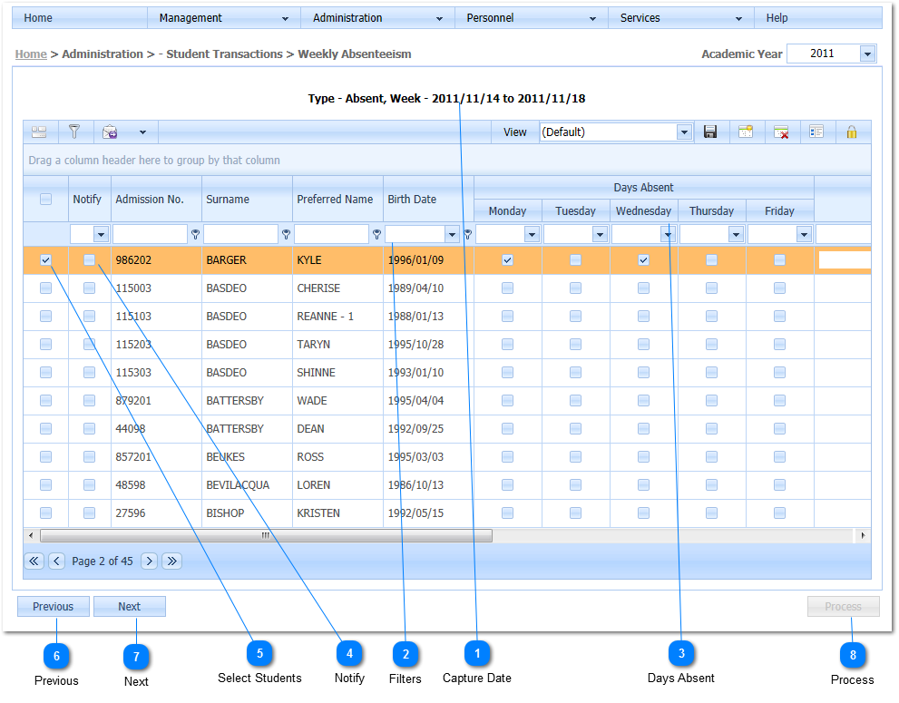Open the Wednesday filter dropdown
This screenshot has width=899, height=703.
[x=668, y=235]
